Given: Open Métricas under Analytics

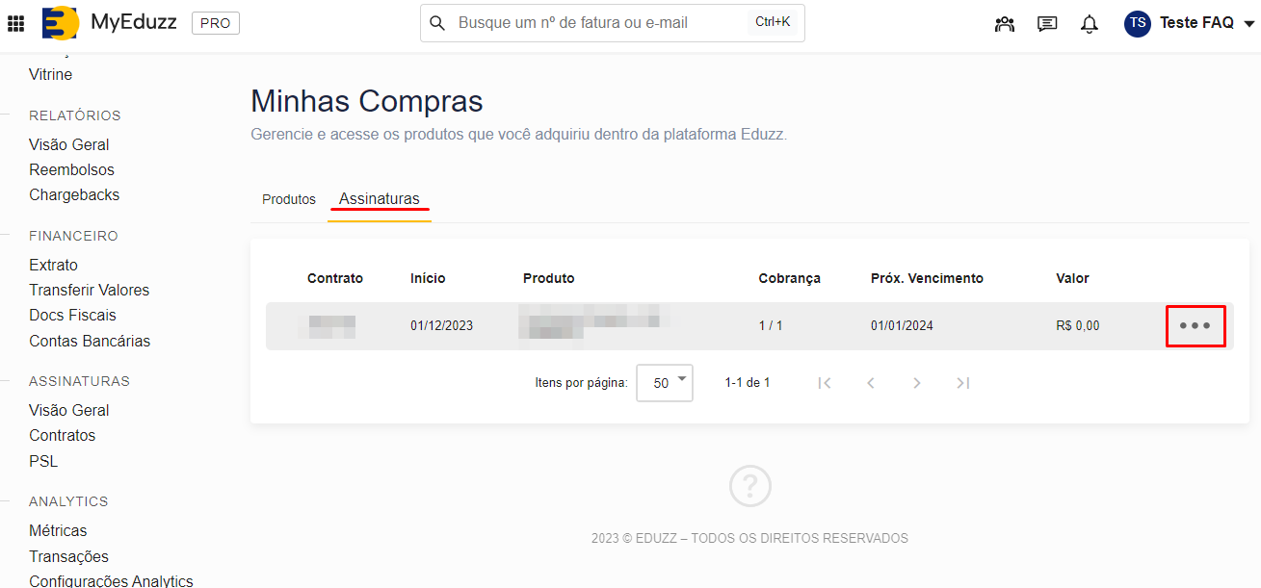Looking at the screenshot, I should 58,530.
